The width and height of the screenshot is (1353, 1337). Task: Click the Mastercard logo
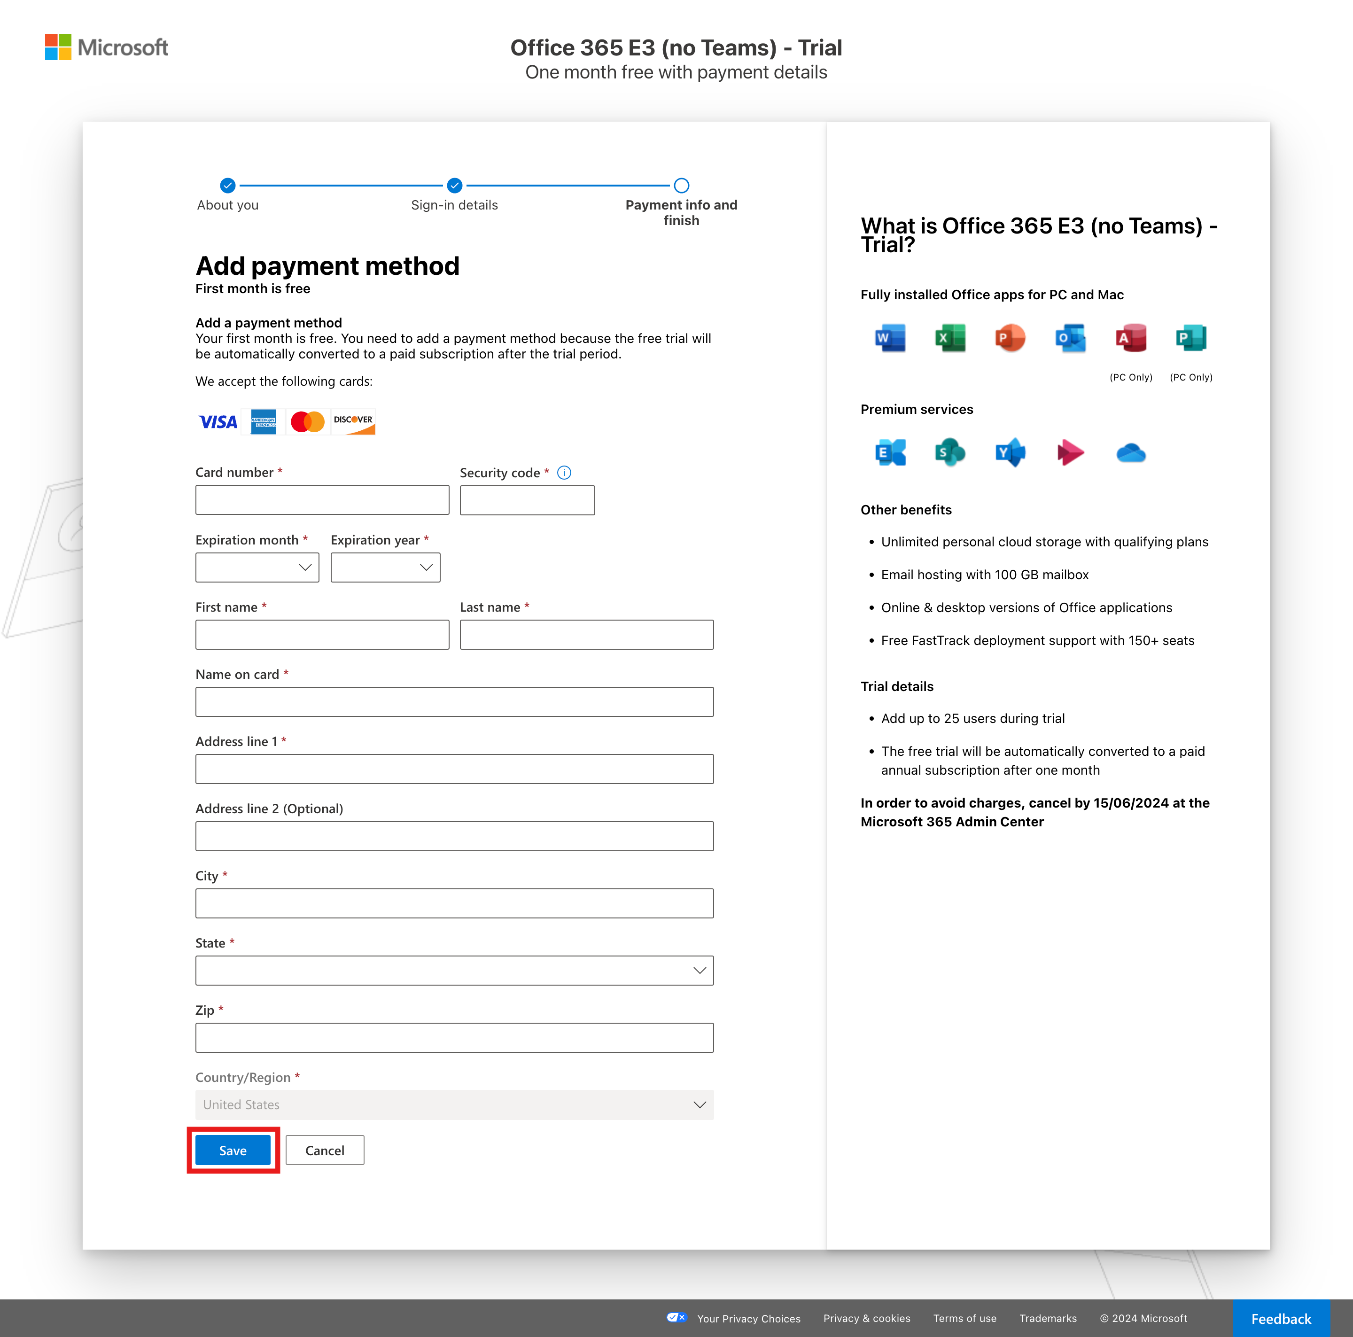pyautogui.click(x=308, y=421)
